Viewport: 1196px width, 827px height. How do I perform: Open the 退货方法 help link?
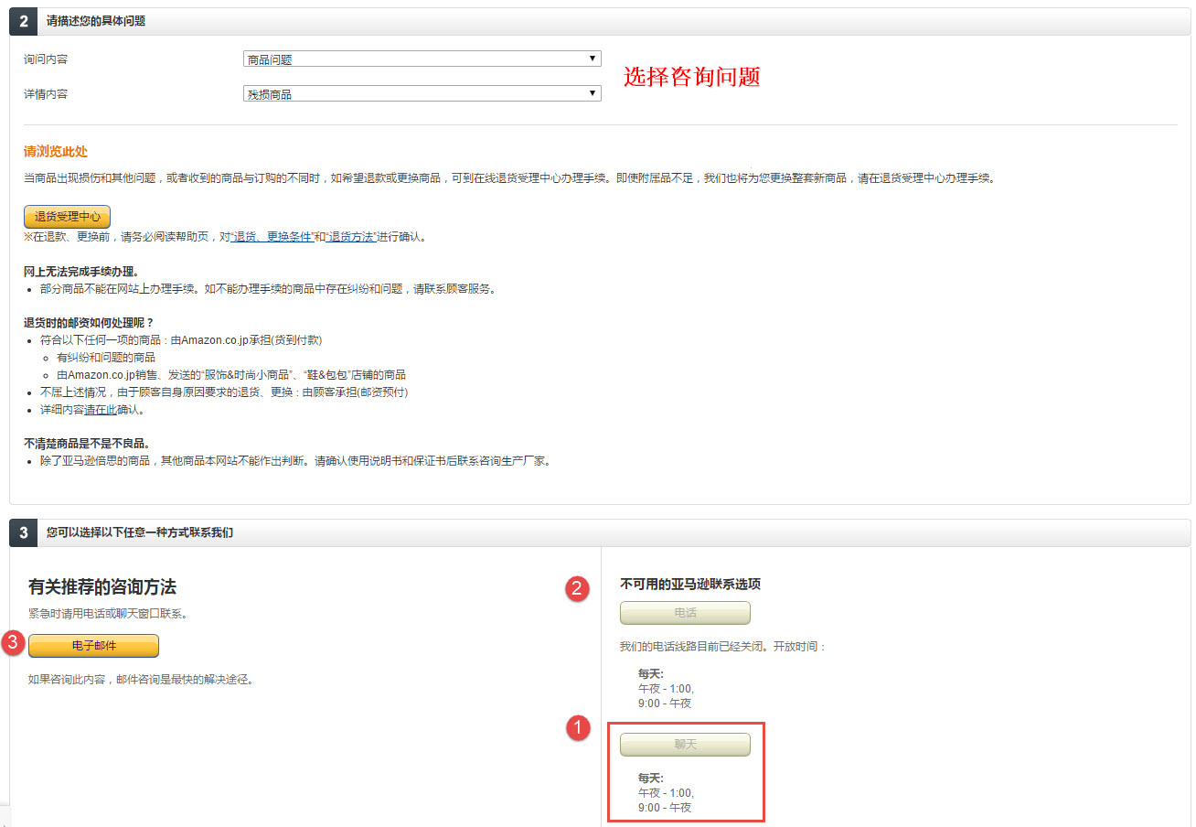351,237
